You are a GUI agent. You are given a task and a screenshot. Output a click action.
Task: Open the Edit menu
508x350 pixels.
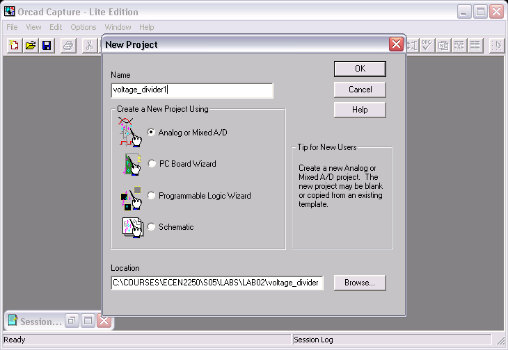tap(56, 27)
